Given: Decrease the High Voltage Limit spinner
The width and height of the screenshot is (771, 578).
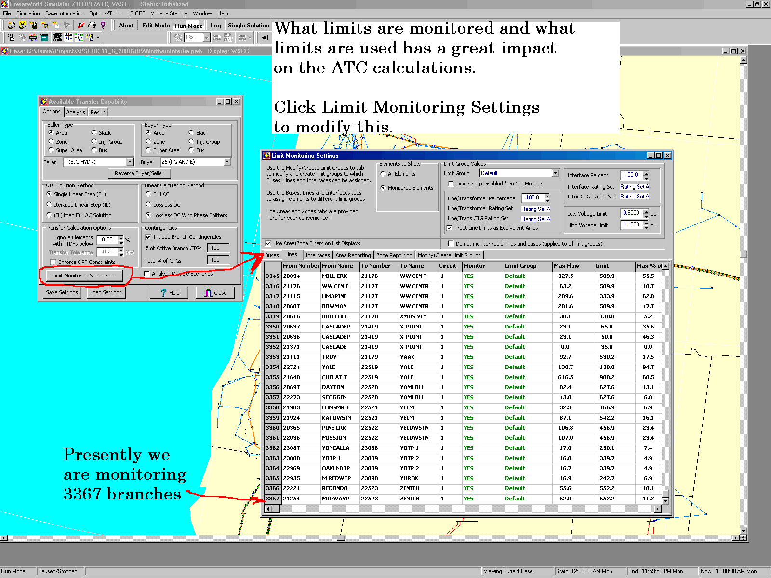Looking at the screenshot, I should click(646, 227).
